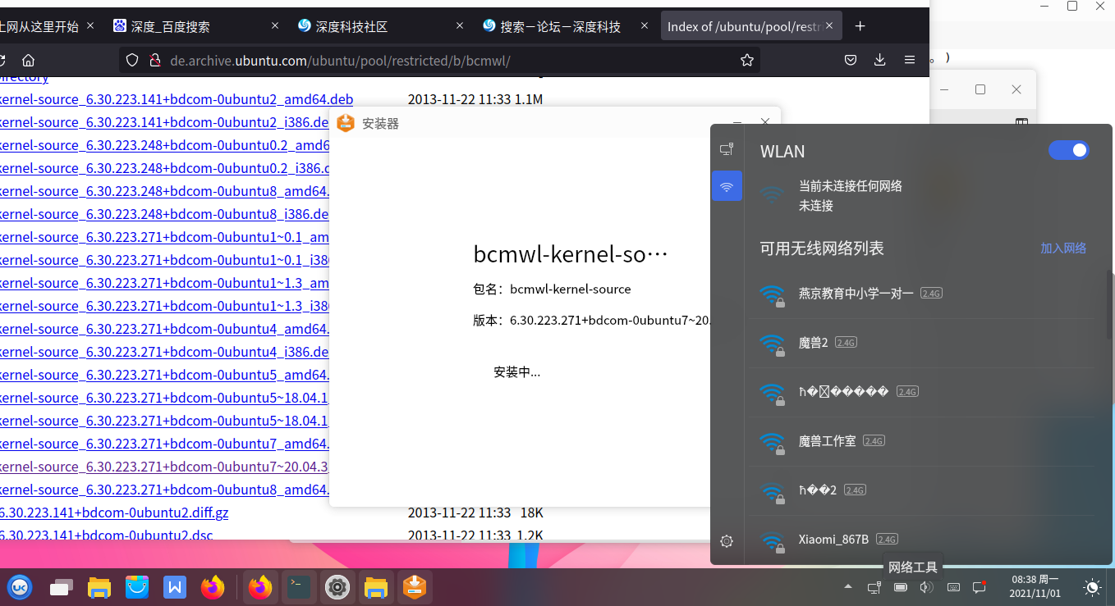Open network settings gear in network panel

tap(727, 541)
